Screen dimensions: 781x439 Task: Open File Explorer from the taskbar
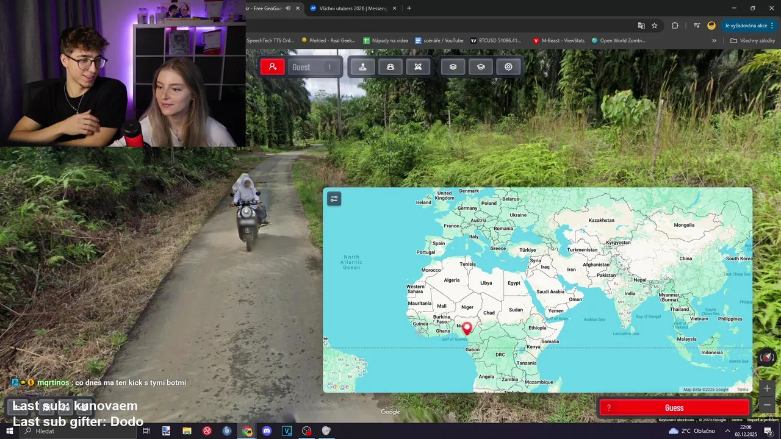[187, 431]
